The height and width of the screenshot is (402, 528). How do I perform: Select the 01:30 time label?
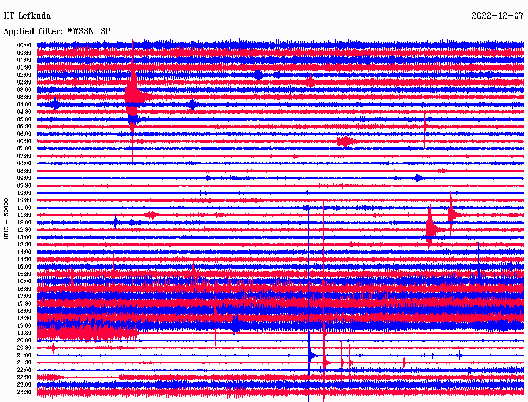24,68
